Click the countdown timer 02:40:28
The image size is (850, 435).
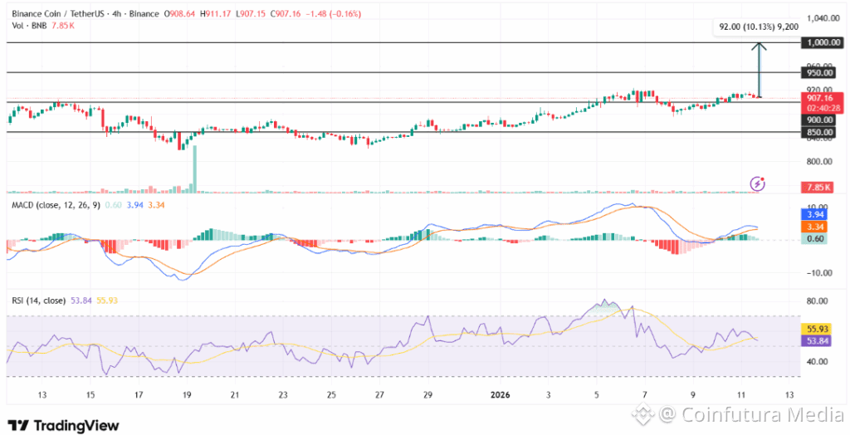click(x=822, y=108)
